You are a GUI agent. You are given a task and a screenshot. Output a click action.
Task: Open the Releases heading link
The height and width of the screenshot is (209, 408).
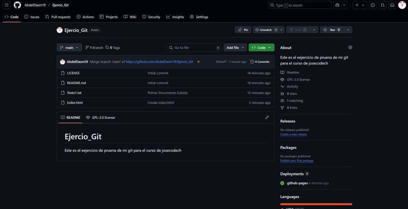point(288,121)
